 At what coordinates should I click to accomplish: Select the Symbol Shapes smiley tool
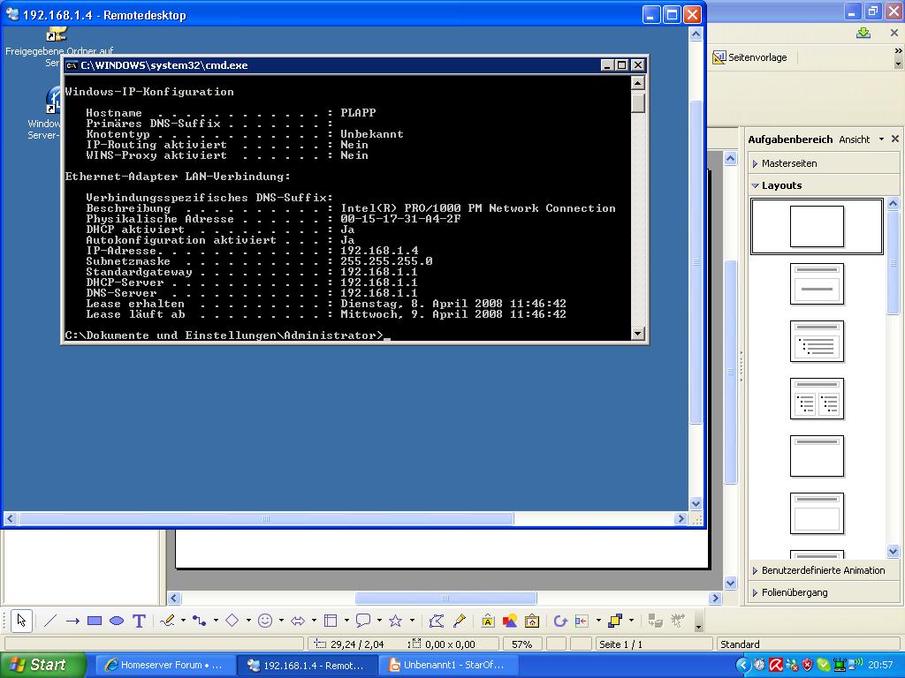(x=265, y=621)
